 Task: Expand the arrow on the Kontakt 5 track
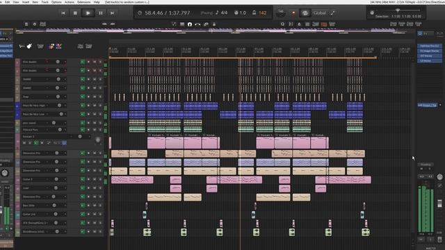(90, 137)
